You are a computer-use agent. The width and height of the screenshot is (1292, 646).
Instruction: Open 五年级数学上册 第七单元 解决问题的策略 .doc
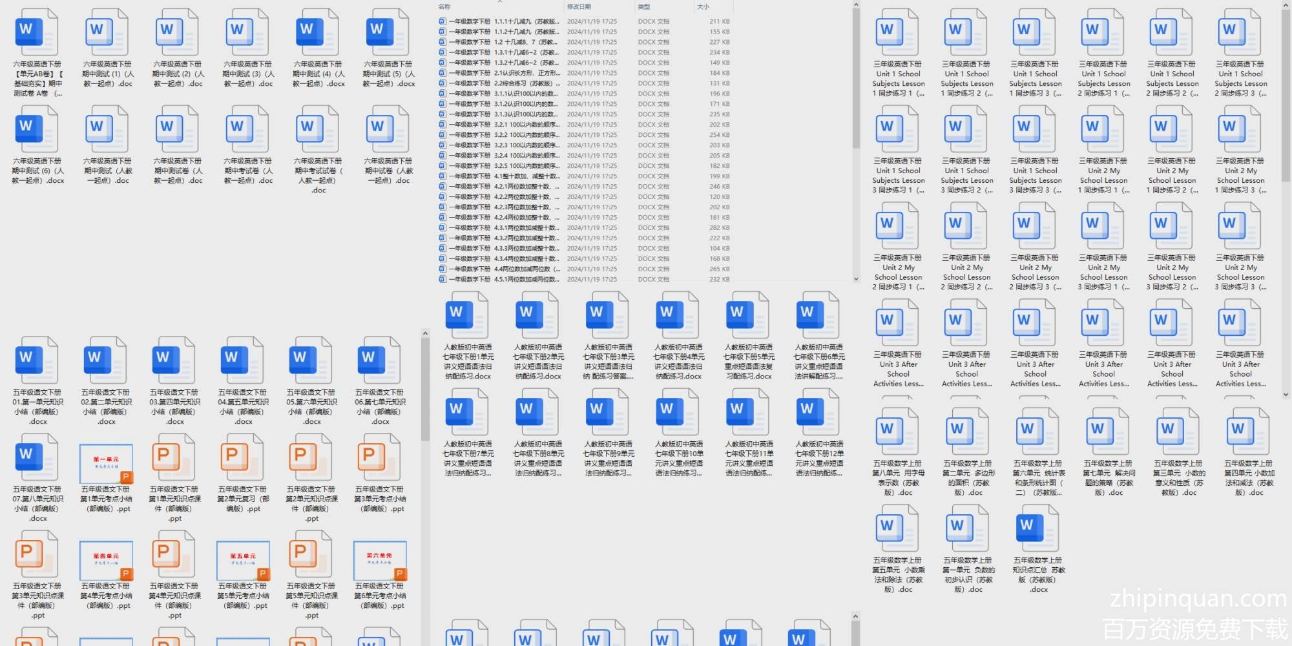[x=1108, y=452]
